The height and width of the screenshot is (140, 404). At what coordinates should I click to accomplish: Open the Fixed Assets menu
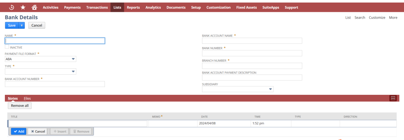point(246,7)
